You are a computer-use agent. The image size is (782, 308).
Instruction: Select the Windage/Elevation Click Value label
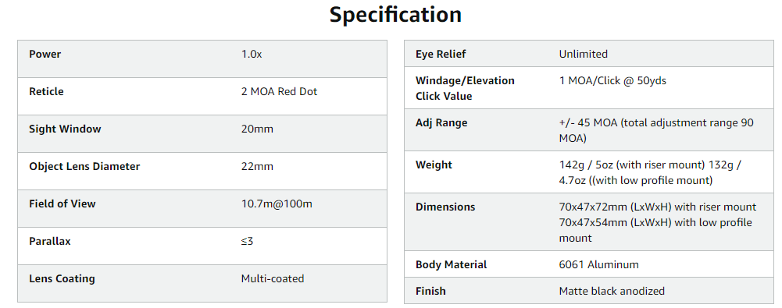coord(465,88)
